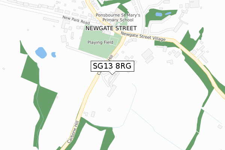Click Ponsbourne St Mary's Primary School label
Viewport: 225px width, 150px height.
pos(118,17)
